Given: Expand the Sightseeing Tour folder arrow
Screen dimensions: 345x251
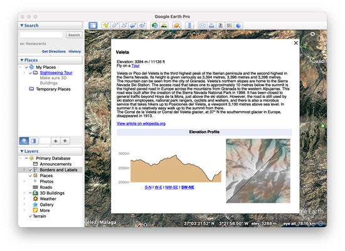Looking at the screenshot, I should pos(24,73).
